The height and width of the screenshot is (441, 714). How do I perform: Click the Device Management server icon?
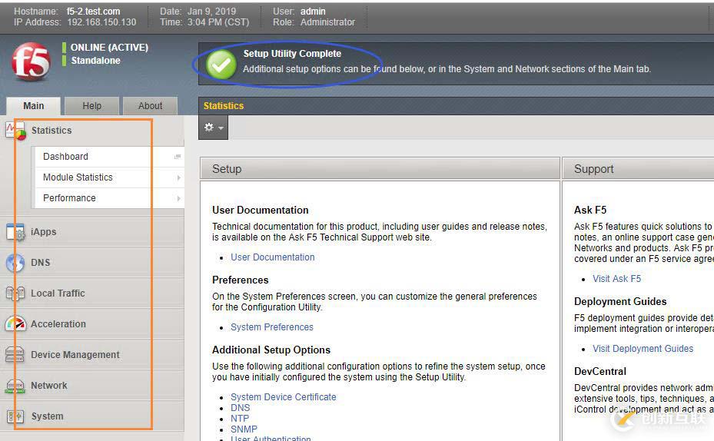point(15,354)
